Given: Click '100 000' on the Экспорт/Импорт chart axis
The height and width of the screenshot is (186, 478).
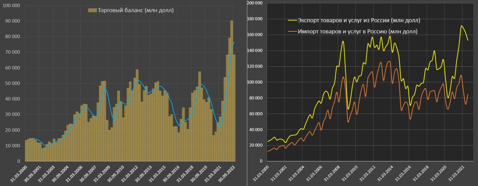Looking at the screenshot, I should [x=254, y=82].
